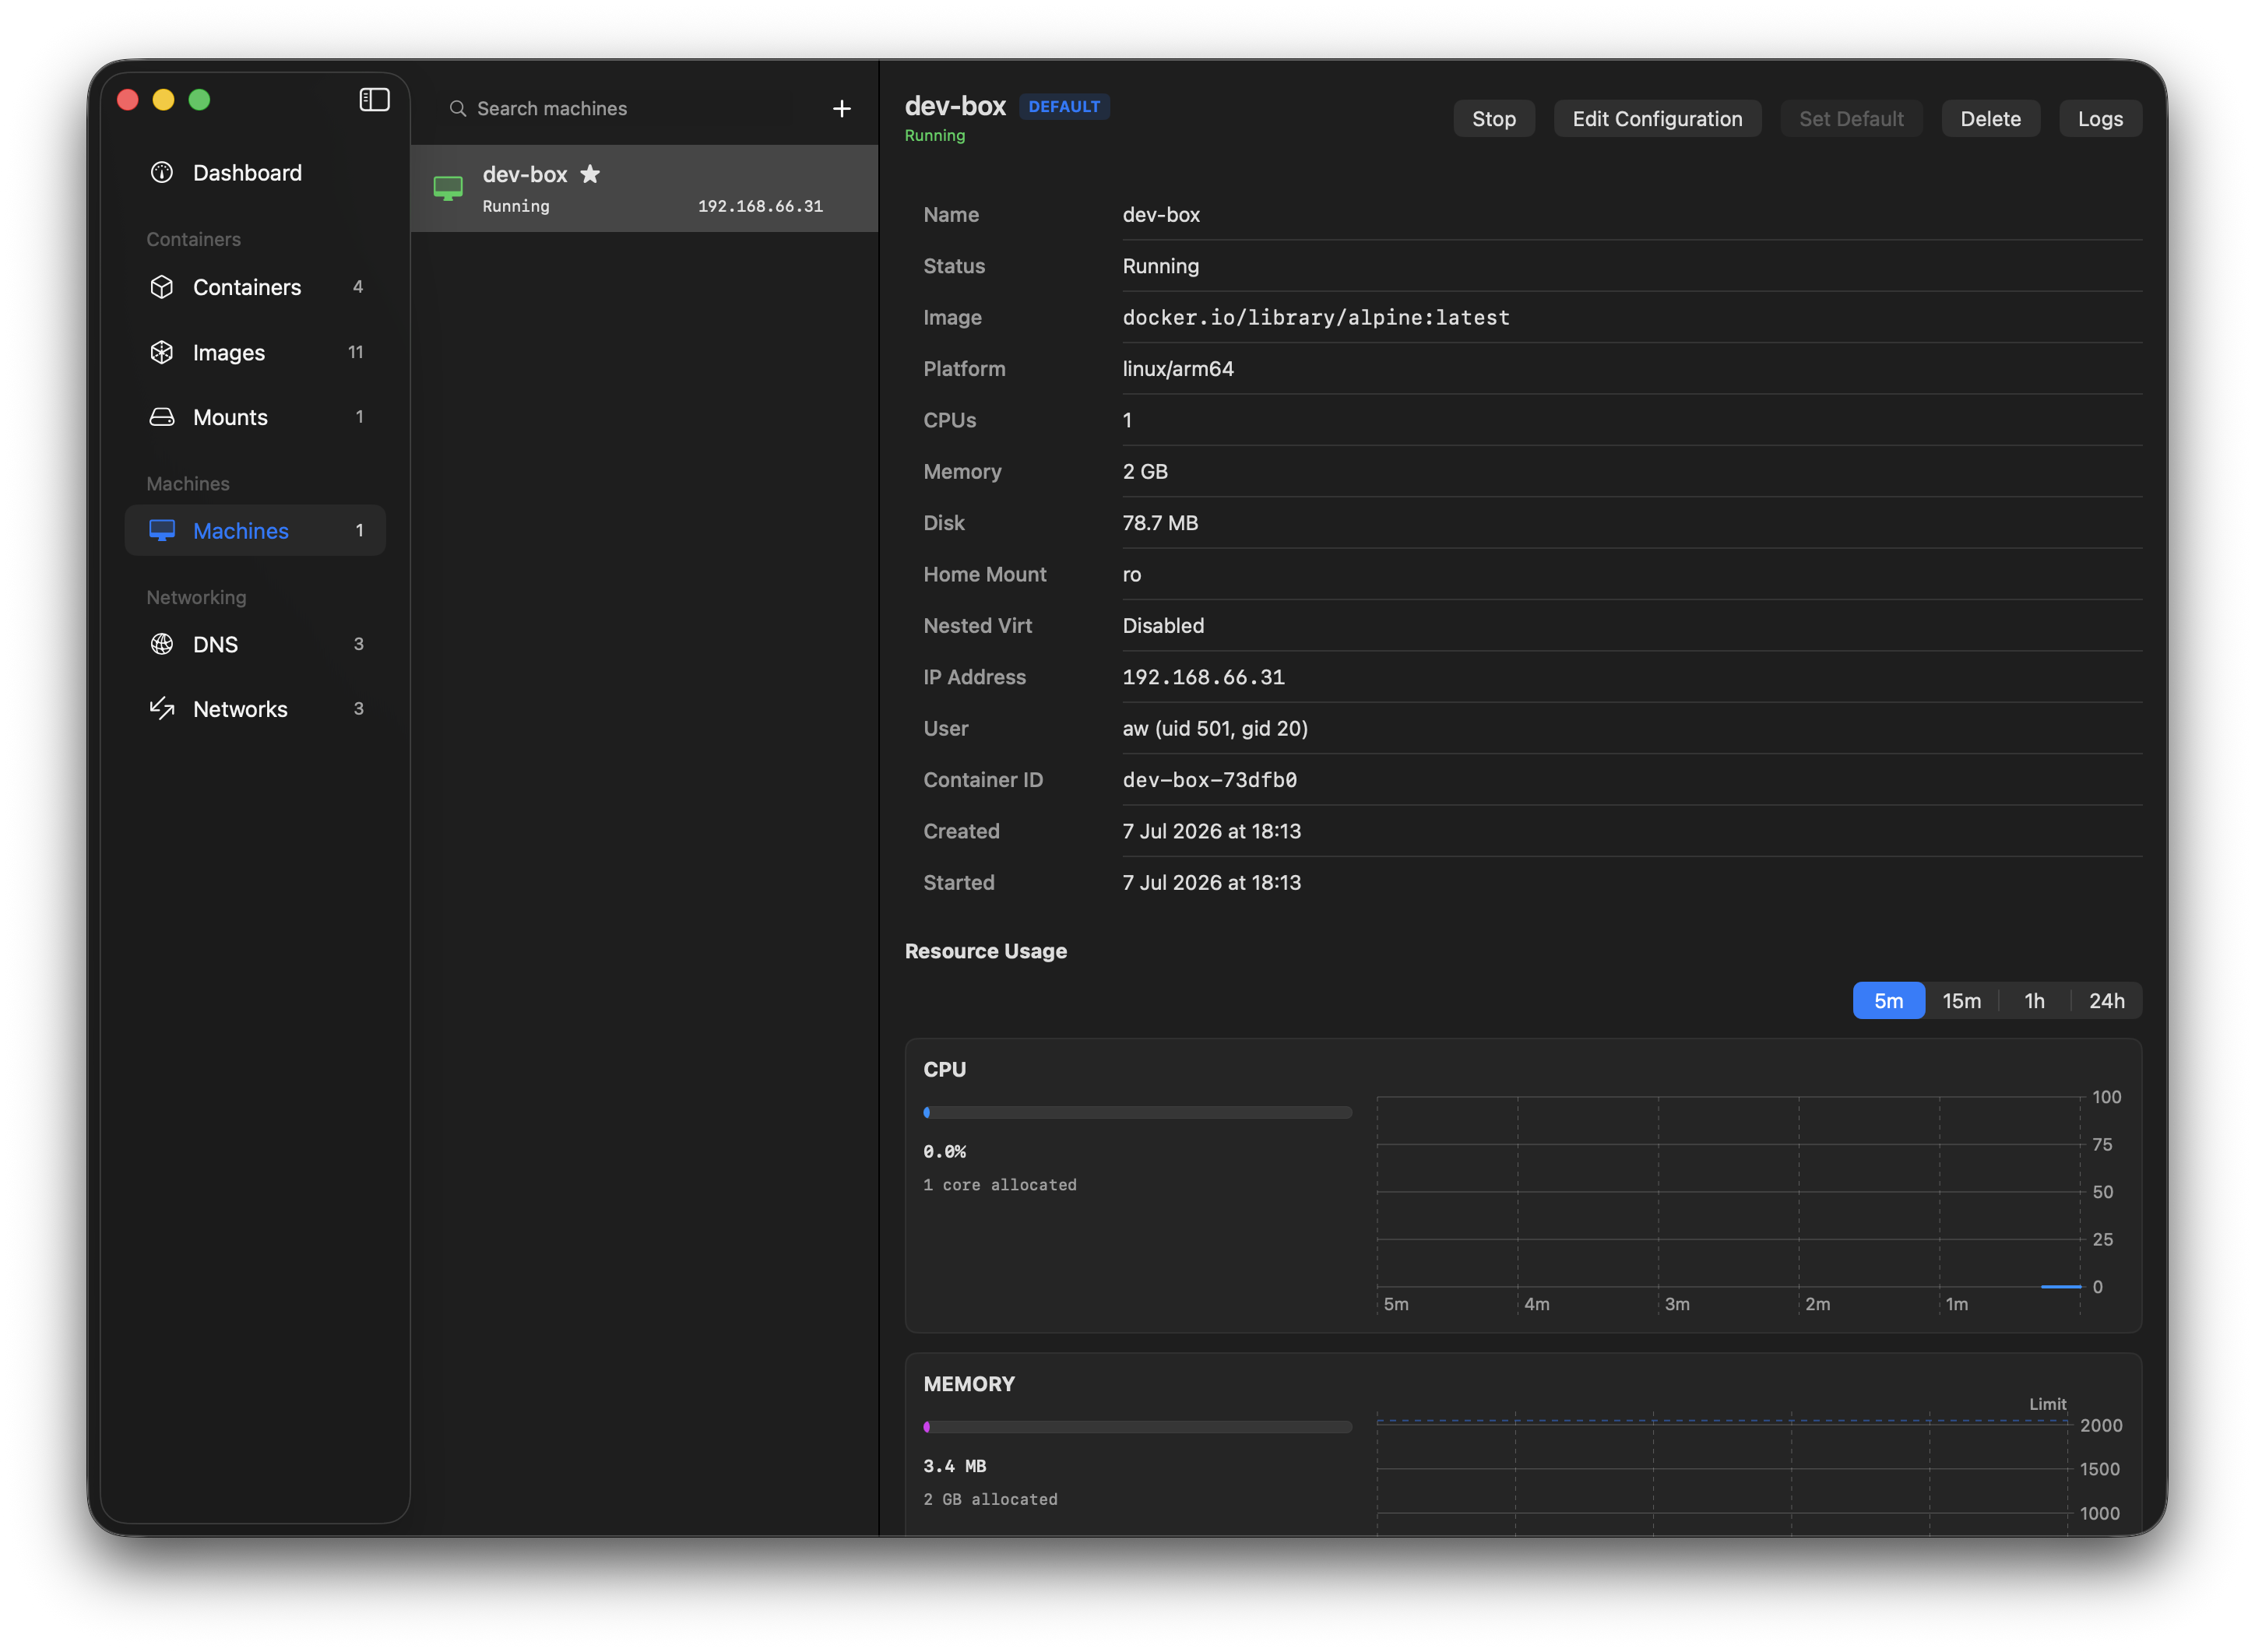This screenshot has width=2255, height=1652.
Task: Click the Nested Virt value Disabled
Action: [x=1163, y=626]
